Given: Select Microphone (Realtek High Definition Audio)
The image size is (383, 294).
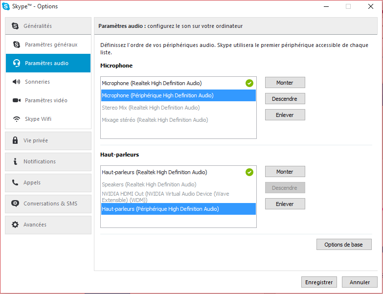Looking at the screenshot, I should [x=179, y=83].
